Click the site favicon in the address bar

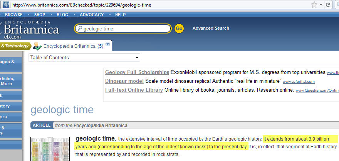[5, 5]
